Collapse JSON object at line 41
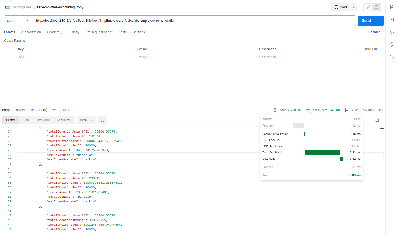The image size is (398, 235). tap(40, 211)
